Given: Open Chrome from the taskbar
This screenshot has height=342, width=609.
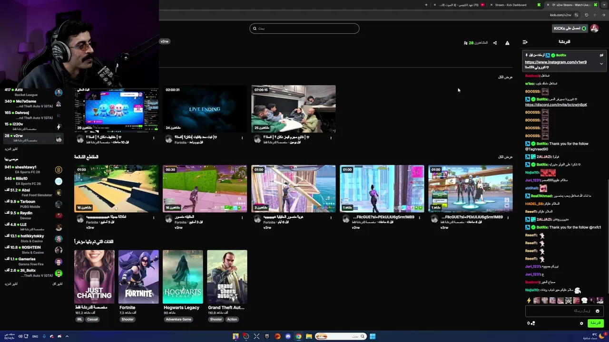Looking at the screenshot, I should coord(298,336).
